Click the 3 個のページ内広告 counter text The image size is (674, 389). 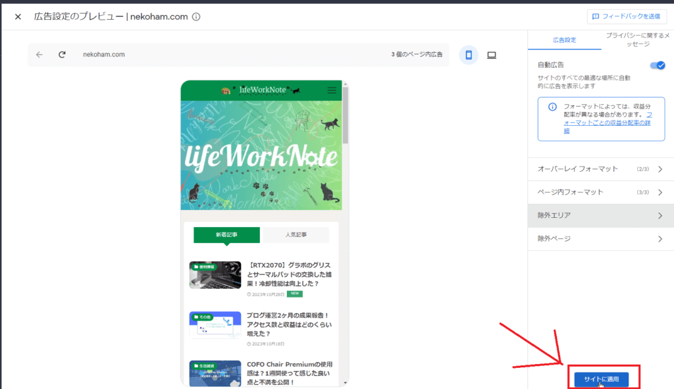(x=417, y=55)
